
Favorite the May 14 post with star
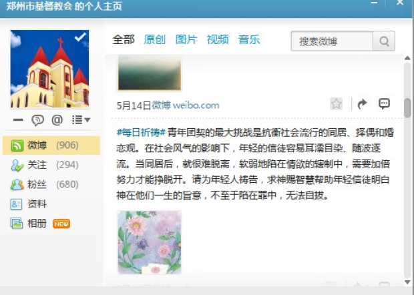(x=336, y=103)
